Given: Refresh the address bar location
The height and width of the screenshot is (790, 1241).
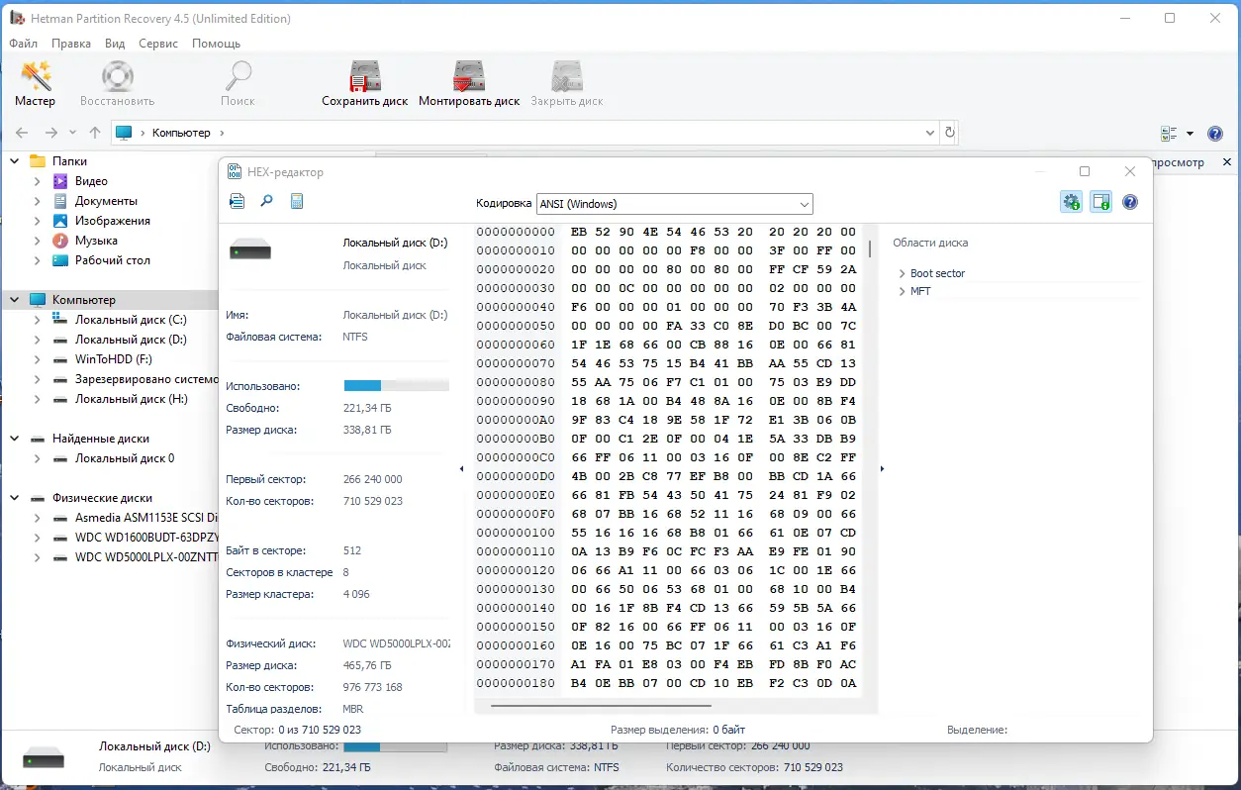Looking at the screenshot, I should [950, 133].
